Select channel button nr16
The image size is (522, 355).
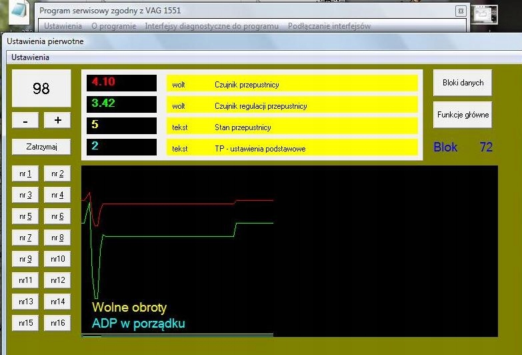point(57,324)
